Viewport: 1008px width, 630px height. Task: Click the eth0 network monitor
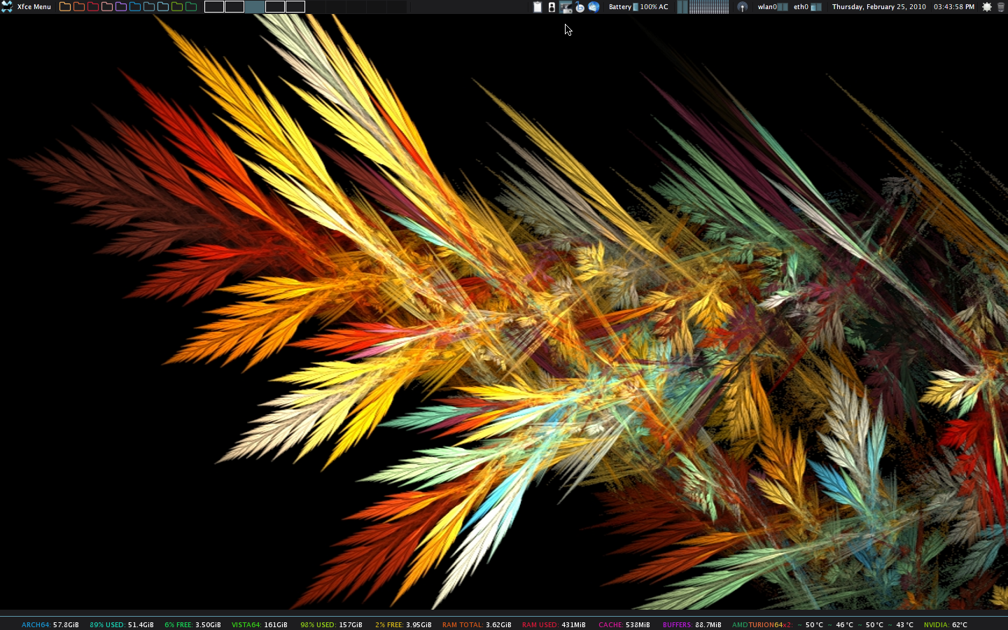[x=808, y=7]
